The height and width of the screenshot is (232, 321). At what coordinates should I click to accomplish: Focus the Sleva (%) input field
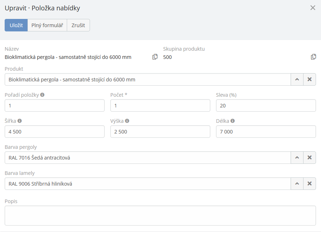coord(266,106)
